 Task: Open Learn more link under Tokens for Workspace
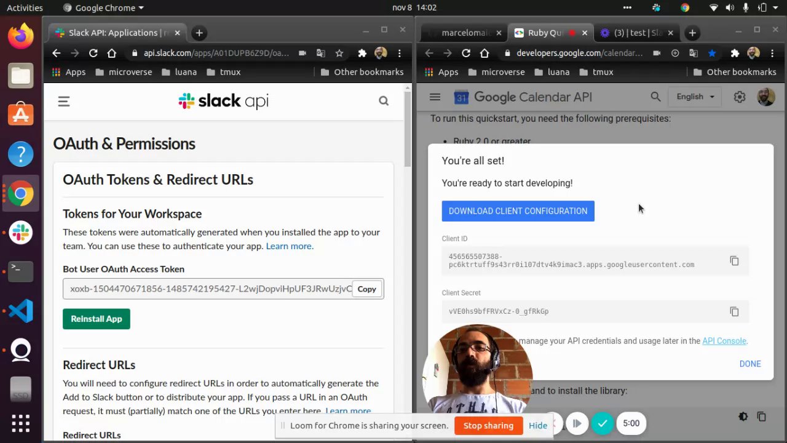point(289,246)
